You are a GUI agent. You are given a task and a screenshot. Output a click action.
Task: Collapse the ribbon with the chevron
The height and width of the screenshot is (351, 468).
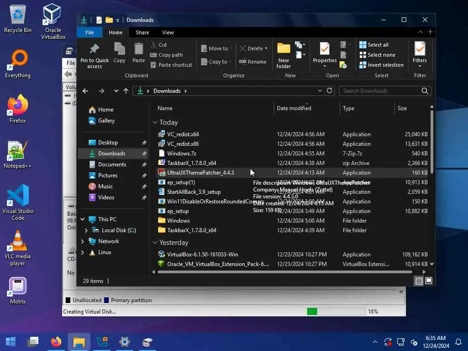[x=420, y=32]
